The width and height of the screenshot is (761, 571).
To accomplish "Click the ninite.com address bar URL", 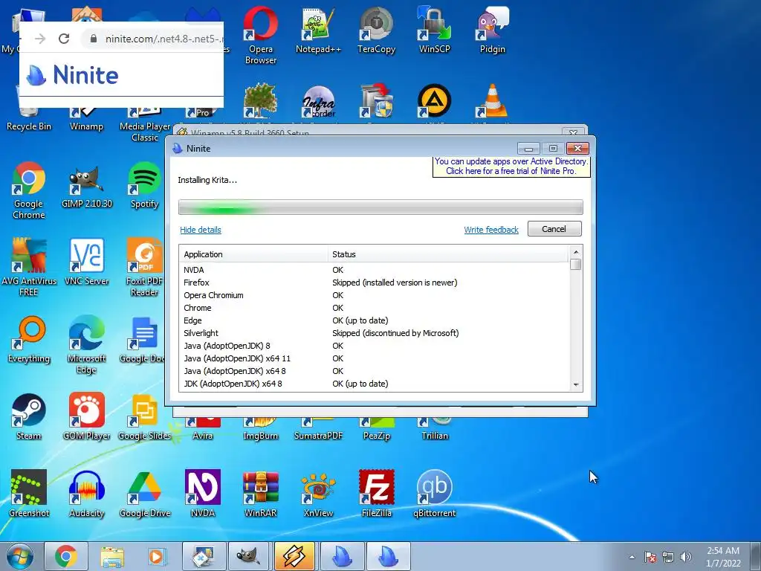I will (164, 39).
